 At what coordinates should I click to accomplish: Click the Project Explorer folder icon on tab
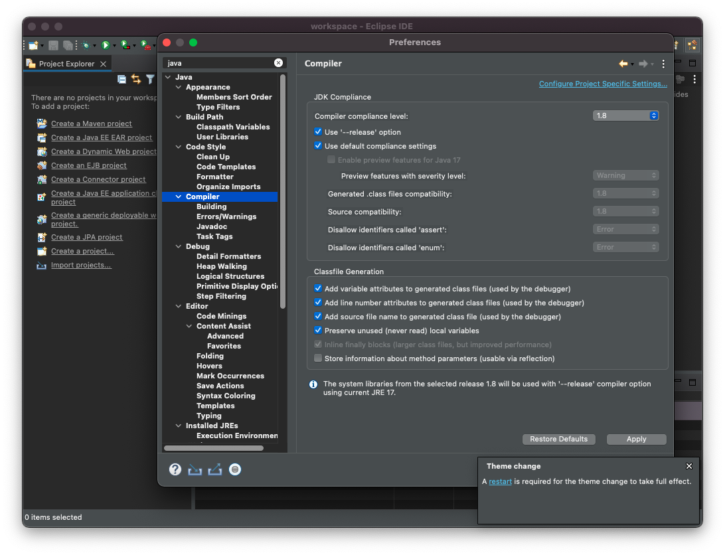pos(31,64)
